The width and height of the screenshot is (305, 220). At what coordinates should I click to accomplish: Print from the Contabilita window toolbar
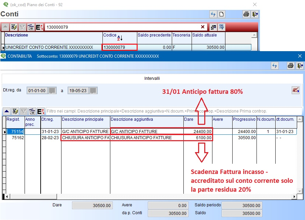(x=291, y=66)
